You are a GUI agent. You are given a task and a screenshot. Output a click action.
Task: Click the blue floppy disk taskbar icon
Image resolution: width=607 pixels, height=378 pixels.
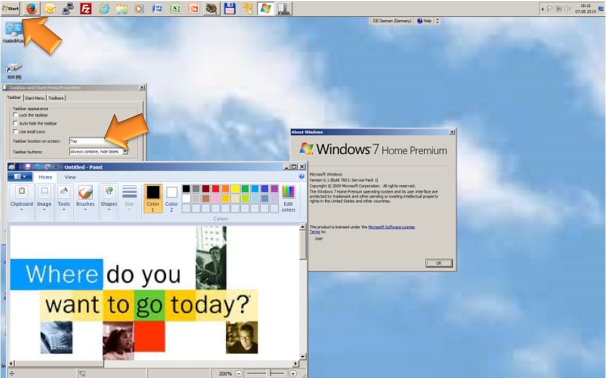(229, 8)
